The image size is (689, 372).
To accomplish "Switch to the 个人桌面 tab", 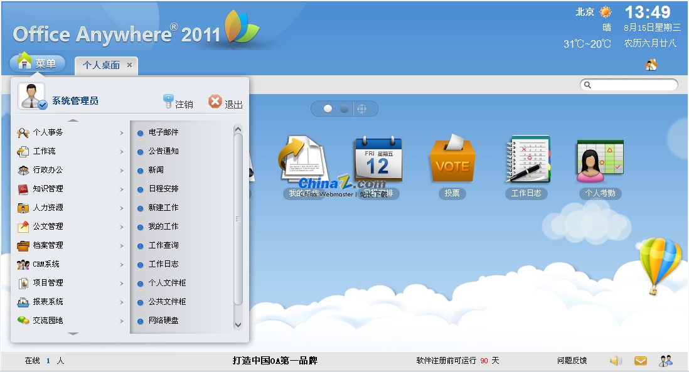I will pyautogui.click(x=101, y=65).
